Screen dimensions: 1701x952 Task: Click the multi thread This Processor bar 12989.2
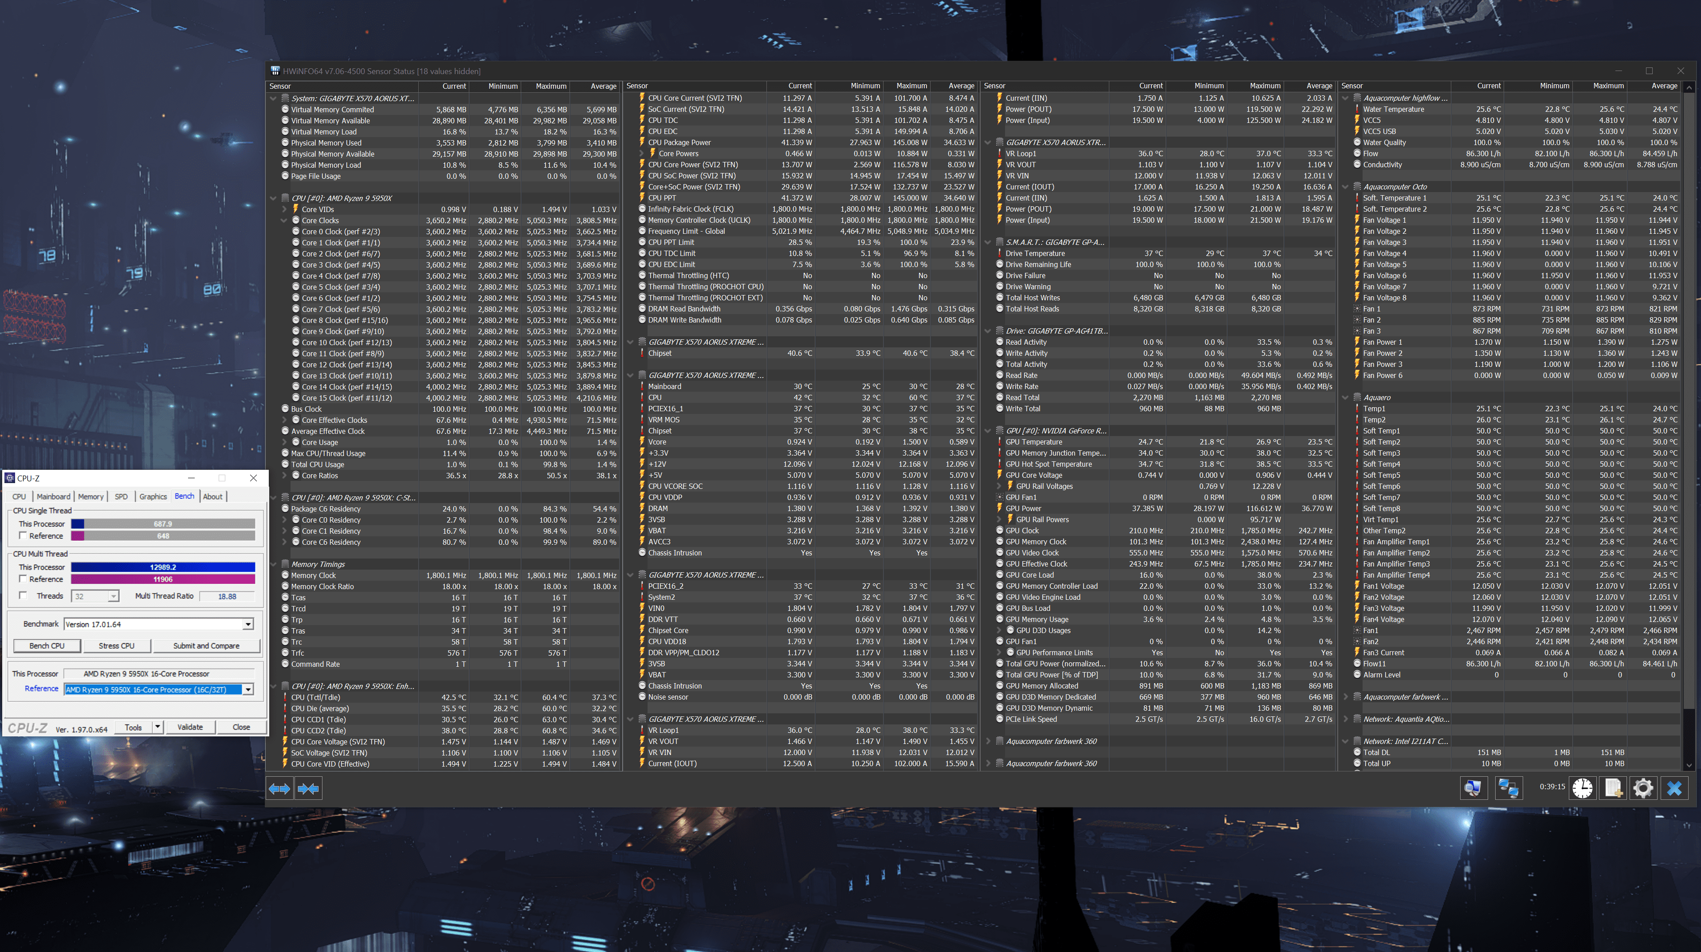click(163, 567)
